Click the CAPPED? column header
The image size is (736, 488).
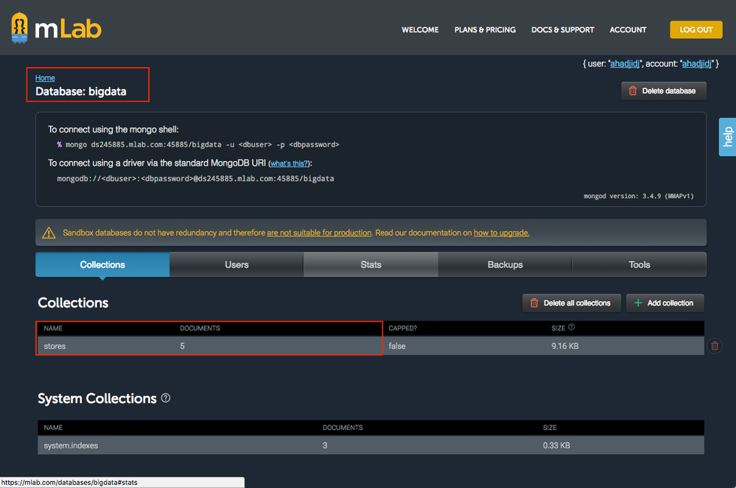pyautogui.click(x=403, y=328)
